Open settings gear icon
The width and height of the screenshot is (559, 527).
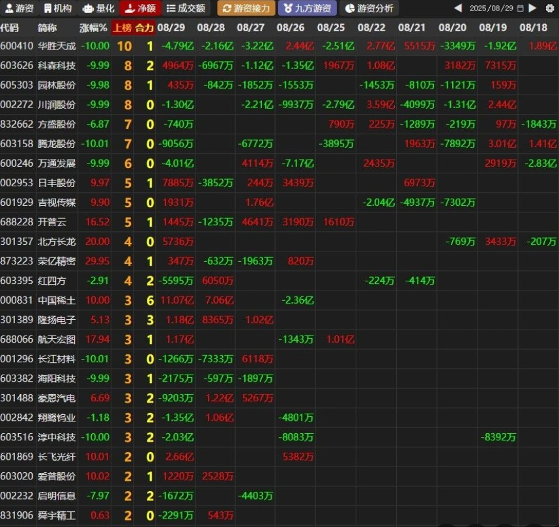549,8
